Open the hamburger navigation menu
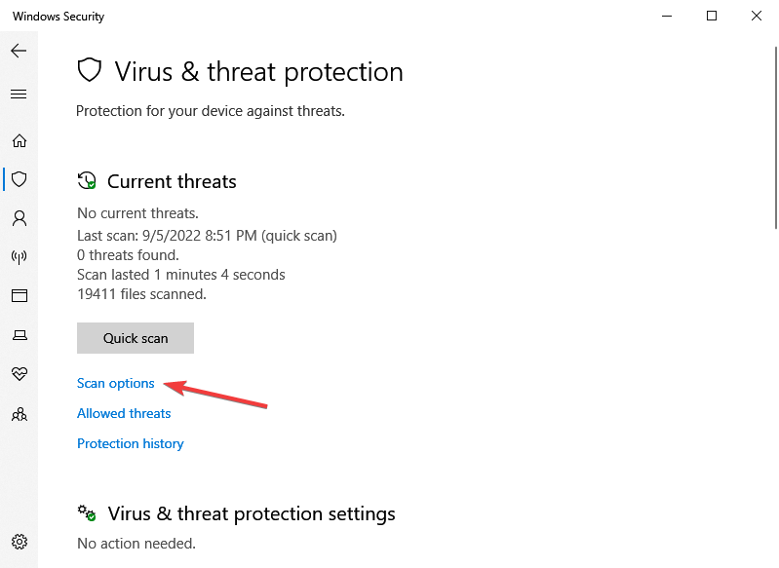Screen dimensions: 779x568 [x=19, y=94]
